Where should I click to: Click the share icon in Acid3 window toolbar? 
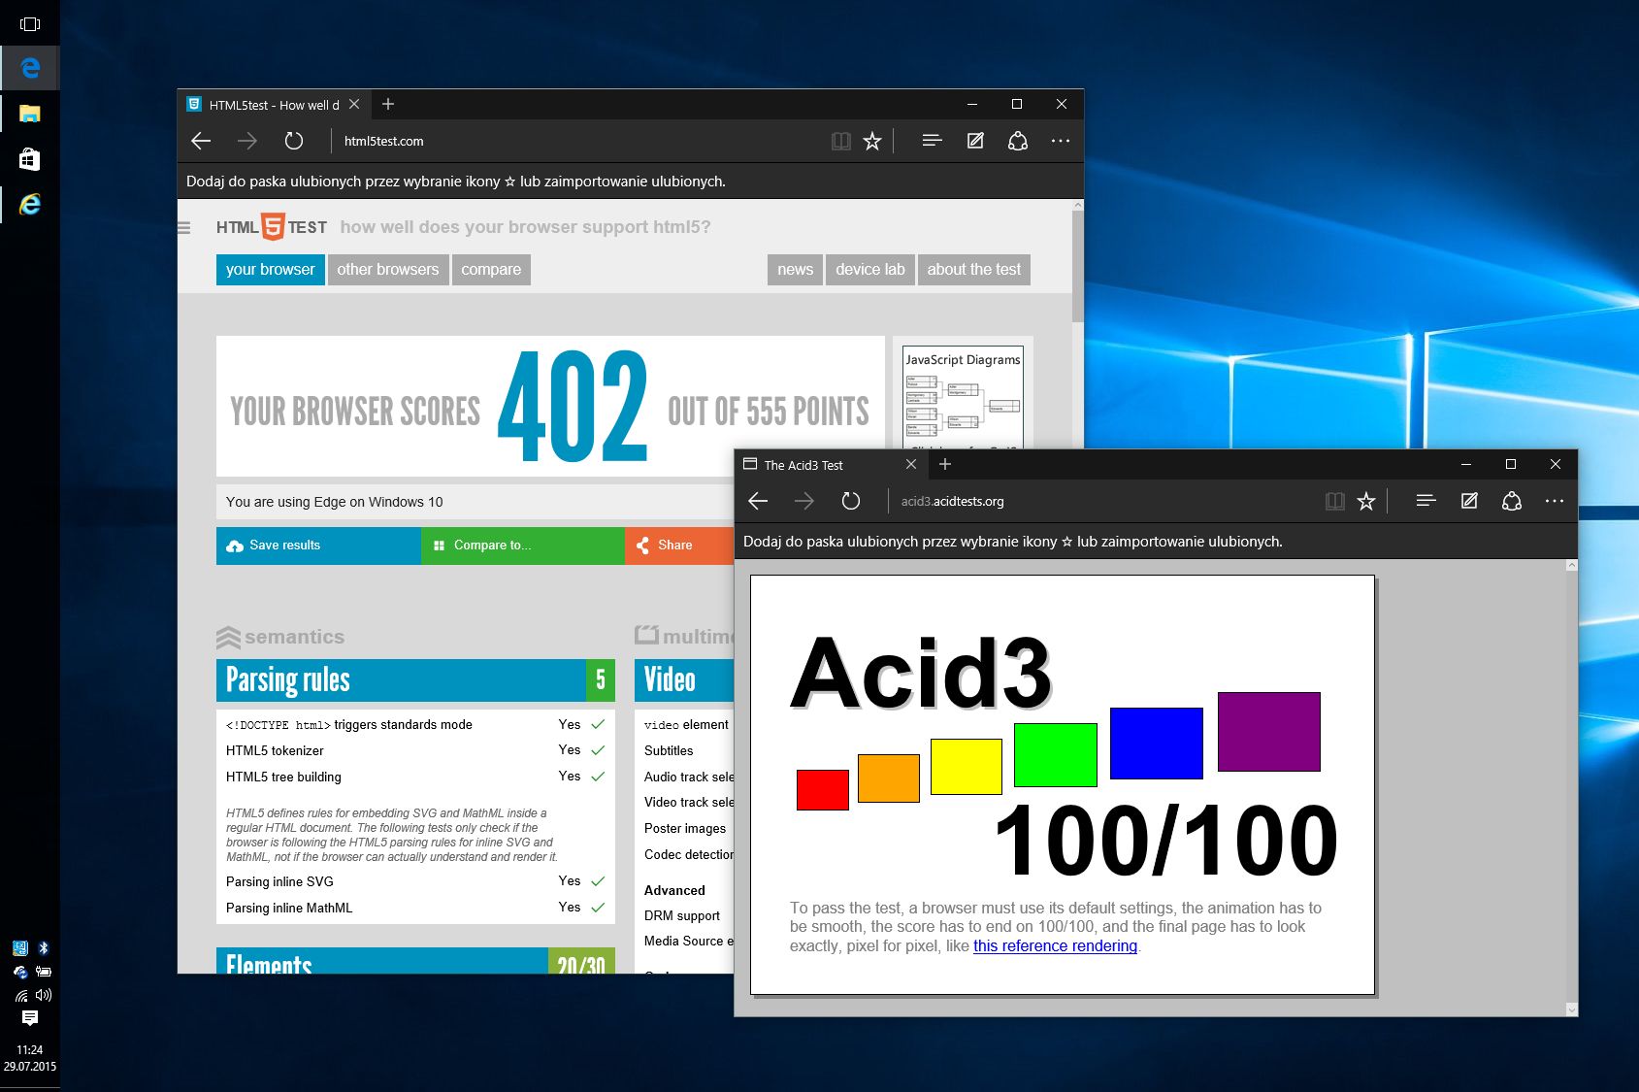(1512, 501)
